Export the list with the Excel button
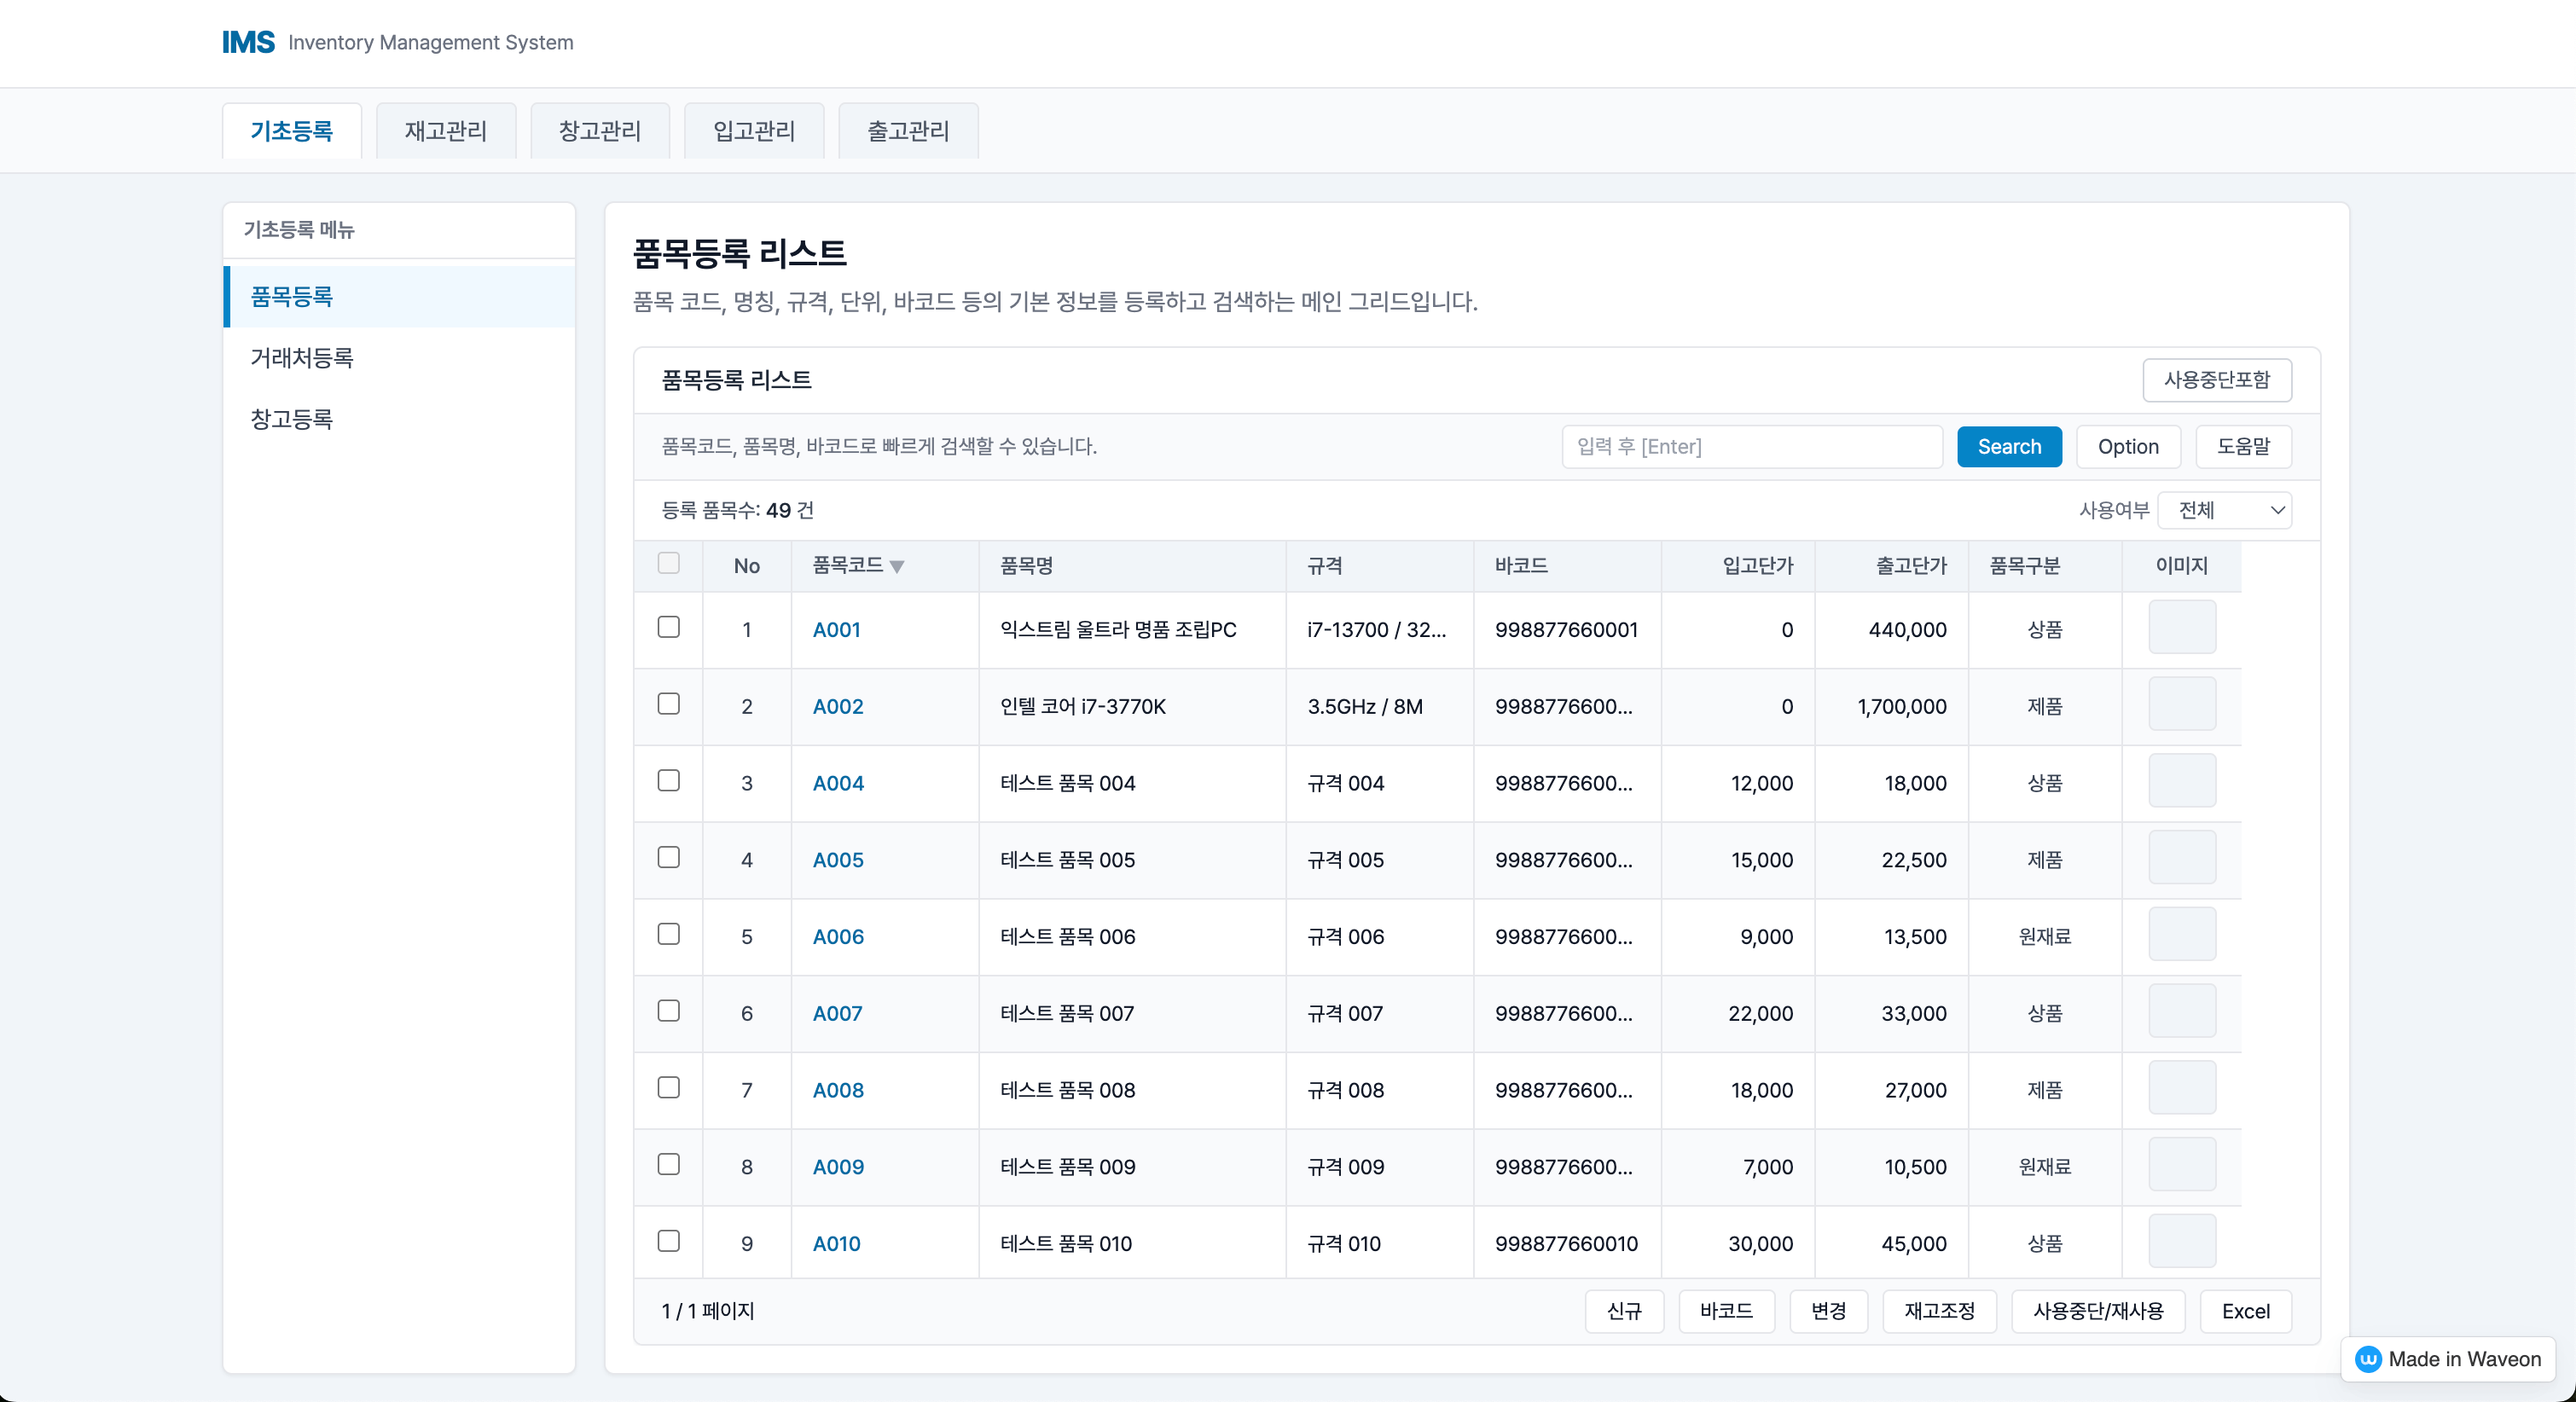Image resolution: width=2576 pixels, height=1402 pixels. (2246, 1312)
